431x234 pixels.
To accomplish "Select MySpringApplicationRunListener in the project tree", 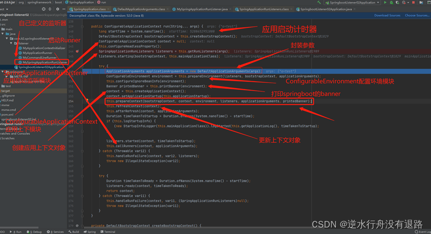I will tap(43, 62).
